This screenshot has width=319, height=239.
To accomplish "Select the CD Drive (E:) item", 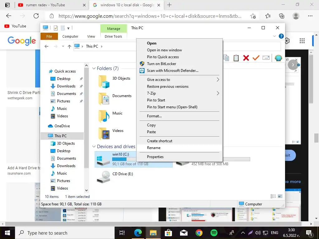I will click(115, 177).
